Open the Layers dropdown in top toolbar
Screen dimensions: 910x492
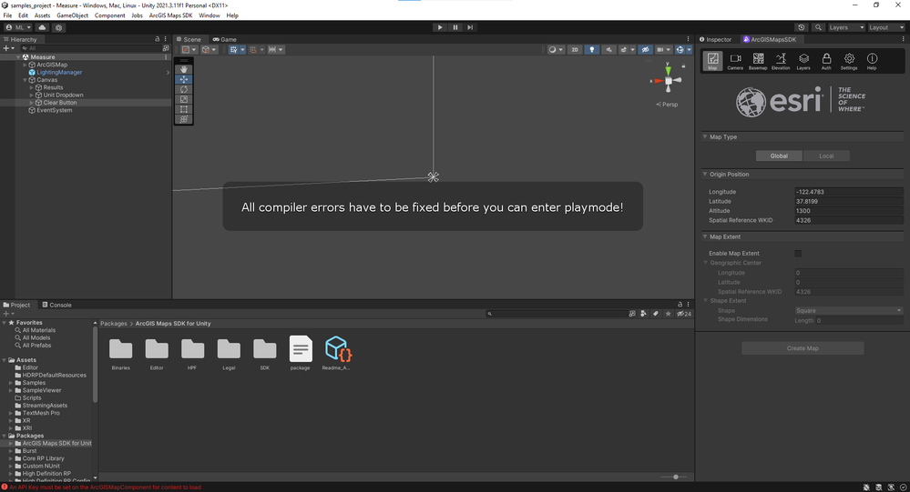point(846,27)
